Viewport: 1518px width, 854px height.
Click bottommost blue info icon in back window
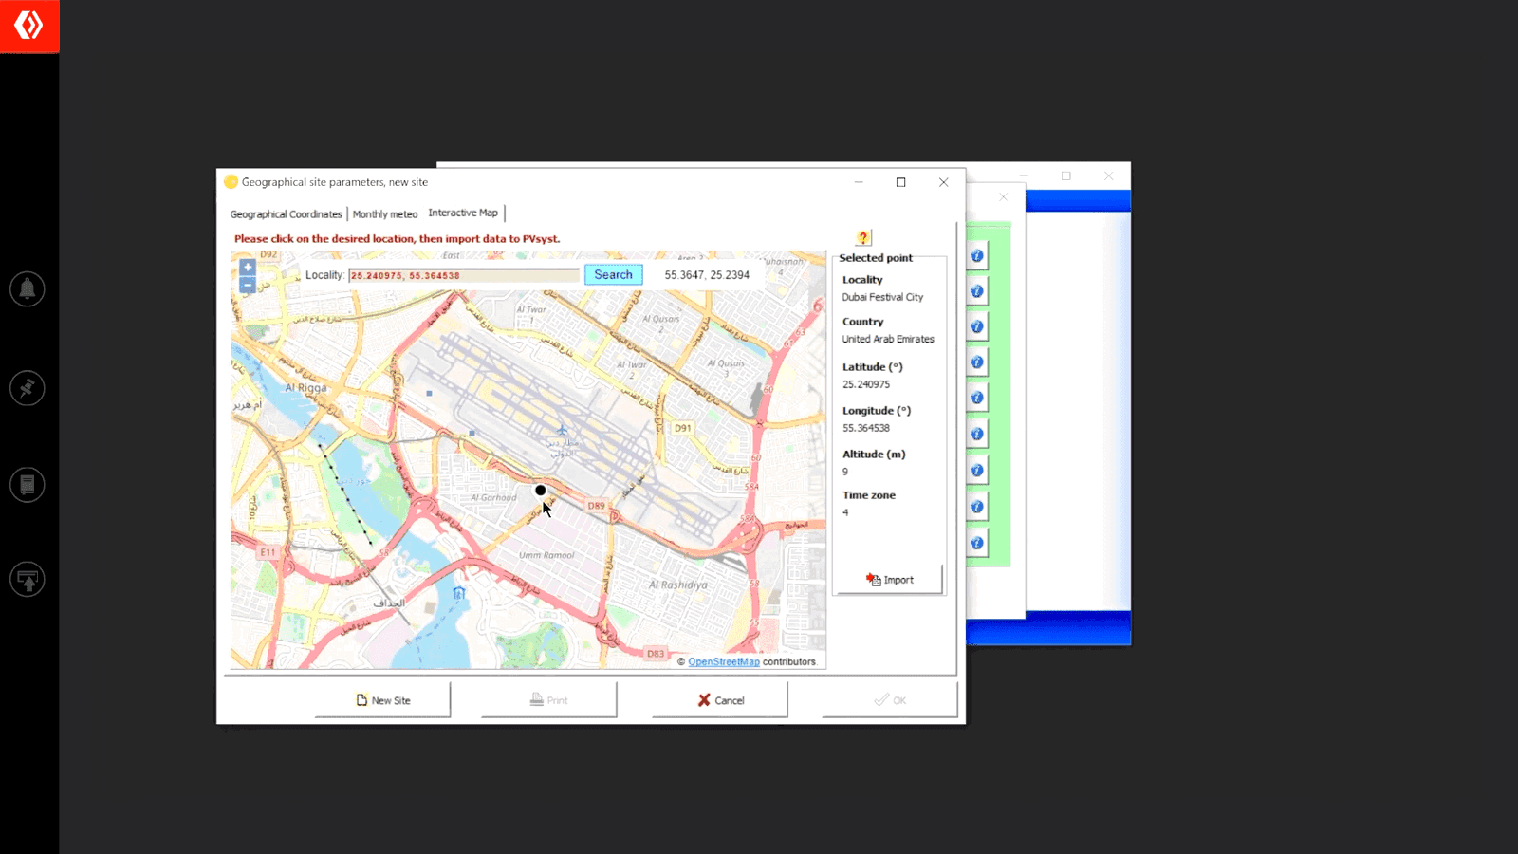point(976,543)
